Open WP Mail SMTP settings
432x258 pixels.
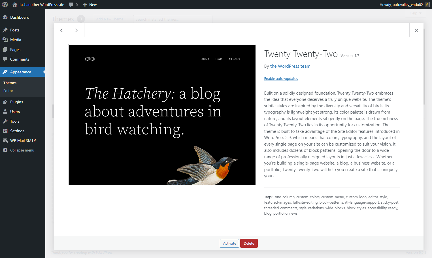click(x=23, y=140)
